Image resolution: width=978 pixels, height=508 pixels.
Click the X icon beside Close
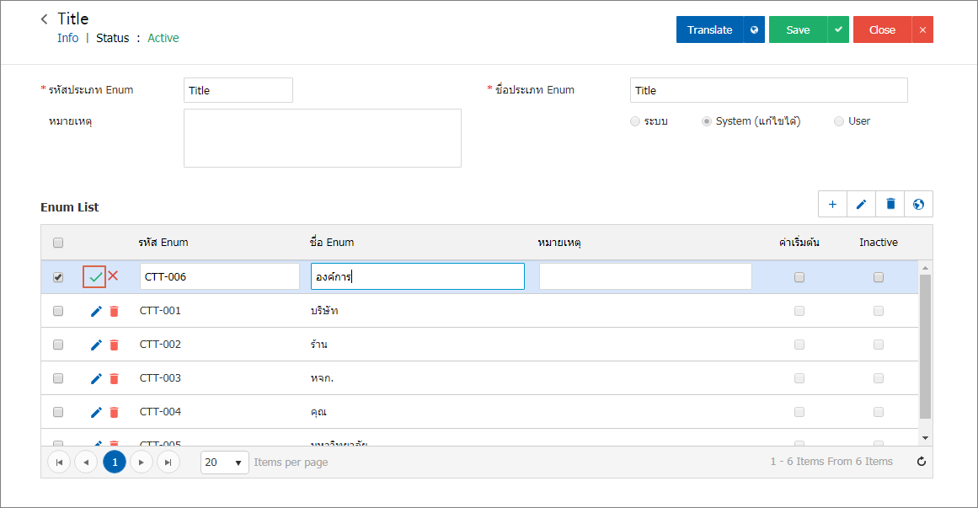tap(922, 30)
